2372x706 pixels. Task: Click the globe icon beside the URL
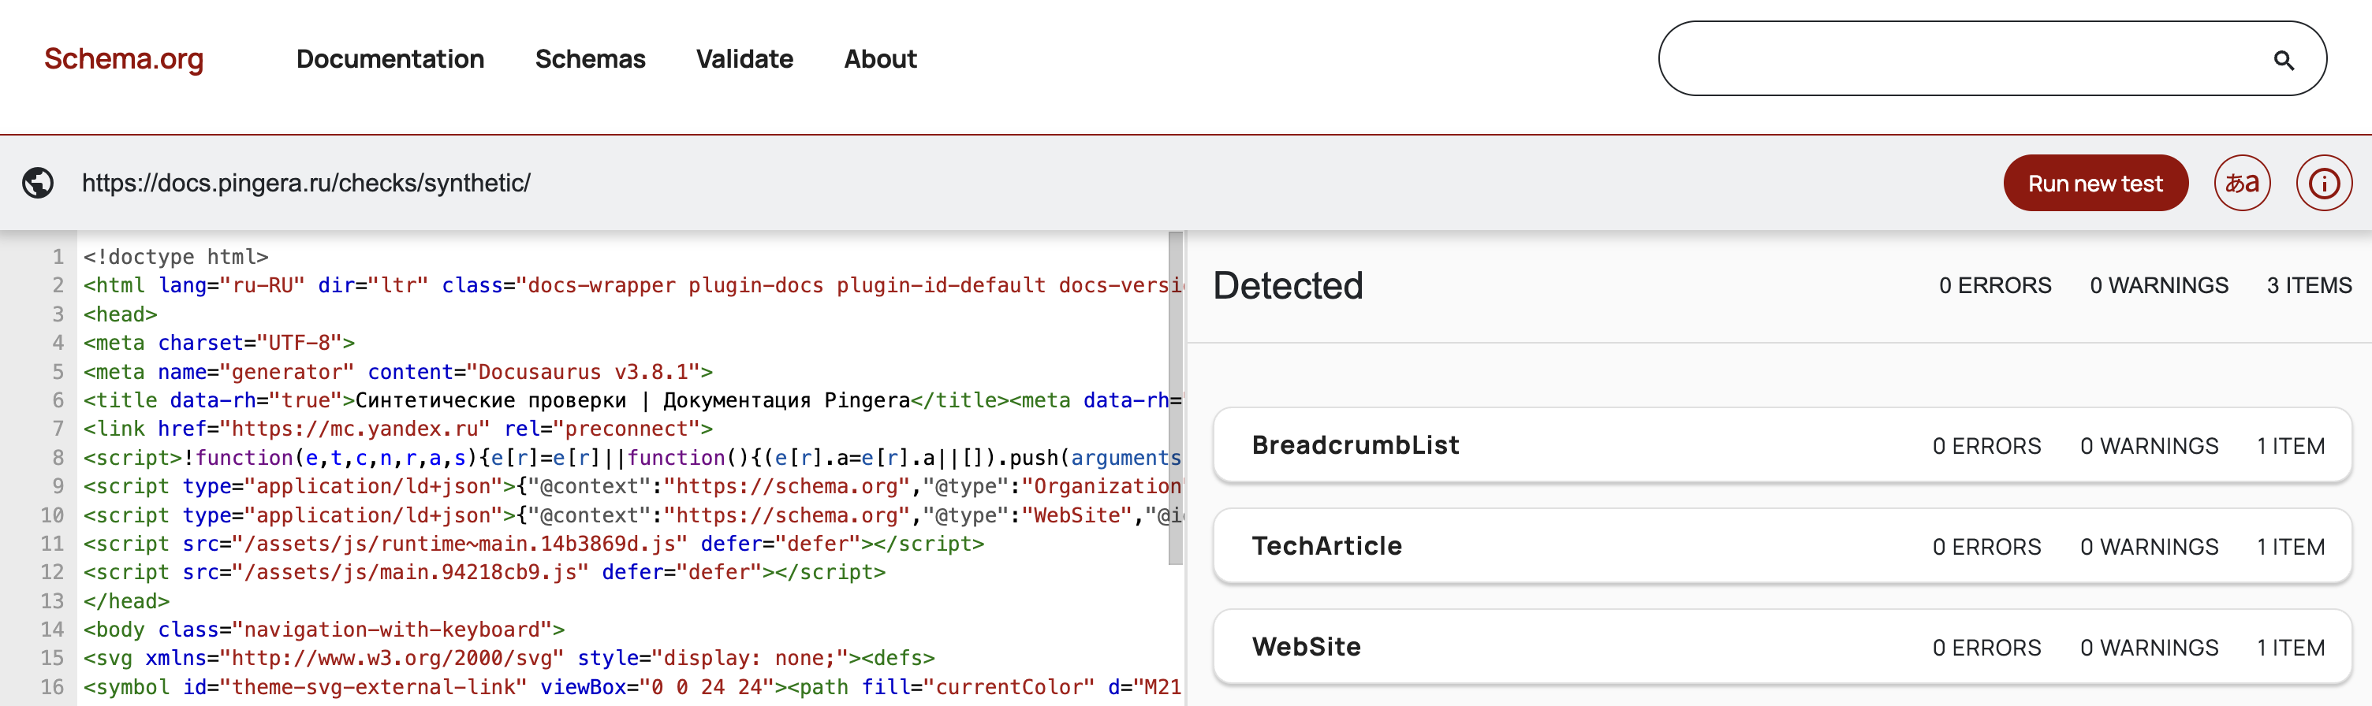[x=38, y=182]
